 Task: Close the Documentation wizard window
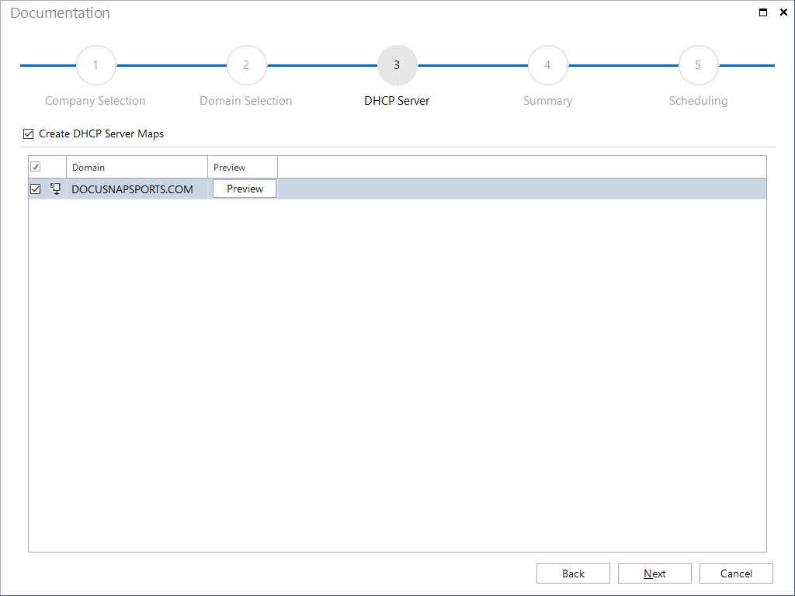tap(783, 12)
